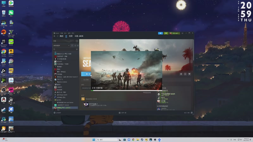
Task: Open taskbar clock and date
Action: point(246,139)
